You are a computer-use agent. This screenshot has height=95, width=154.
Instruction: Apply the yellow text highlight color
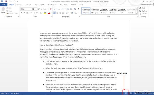[45, 13]
